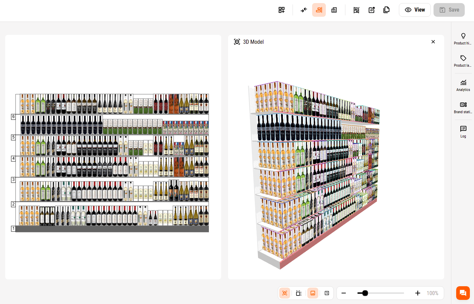This screenshot has height=304, width=474.
Task: Click the compress arrows icon in toolbar
Action: click(304, 10)
